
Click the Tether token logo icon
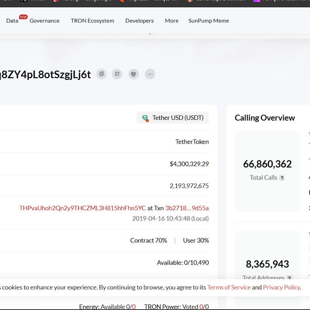point(145,118)
